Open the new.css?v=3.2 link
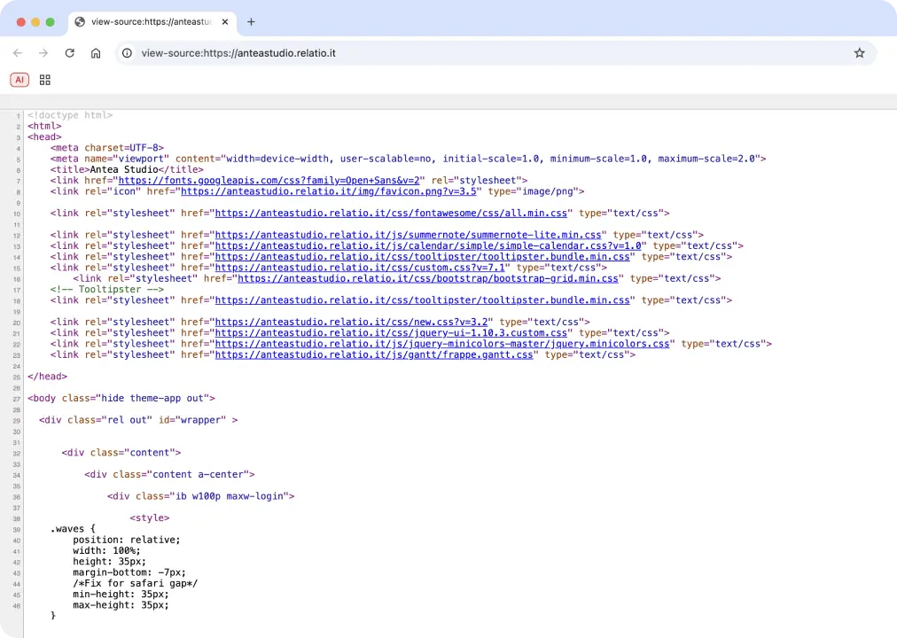The height and width of the screenshot is (638, 897). 352,322
